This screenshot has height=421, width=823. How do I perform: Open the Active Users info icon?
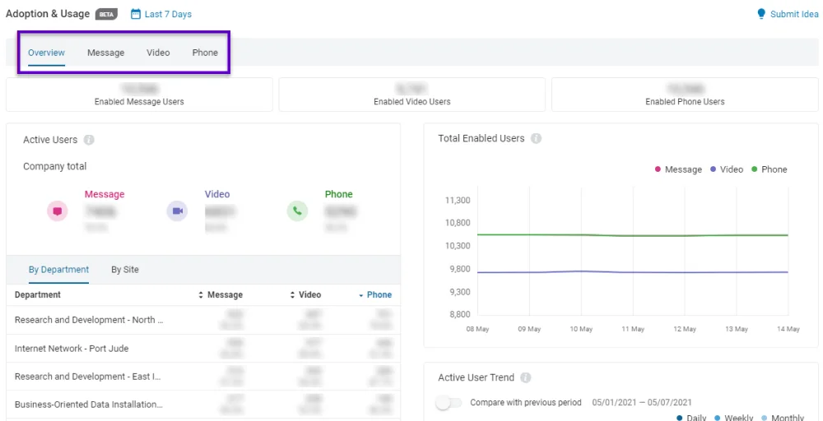89,140
